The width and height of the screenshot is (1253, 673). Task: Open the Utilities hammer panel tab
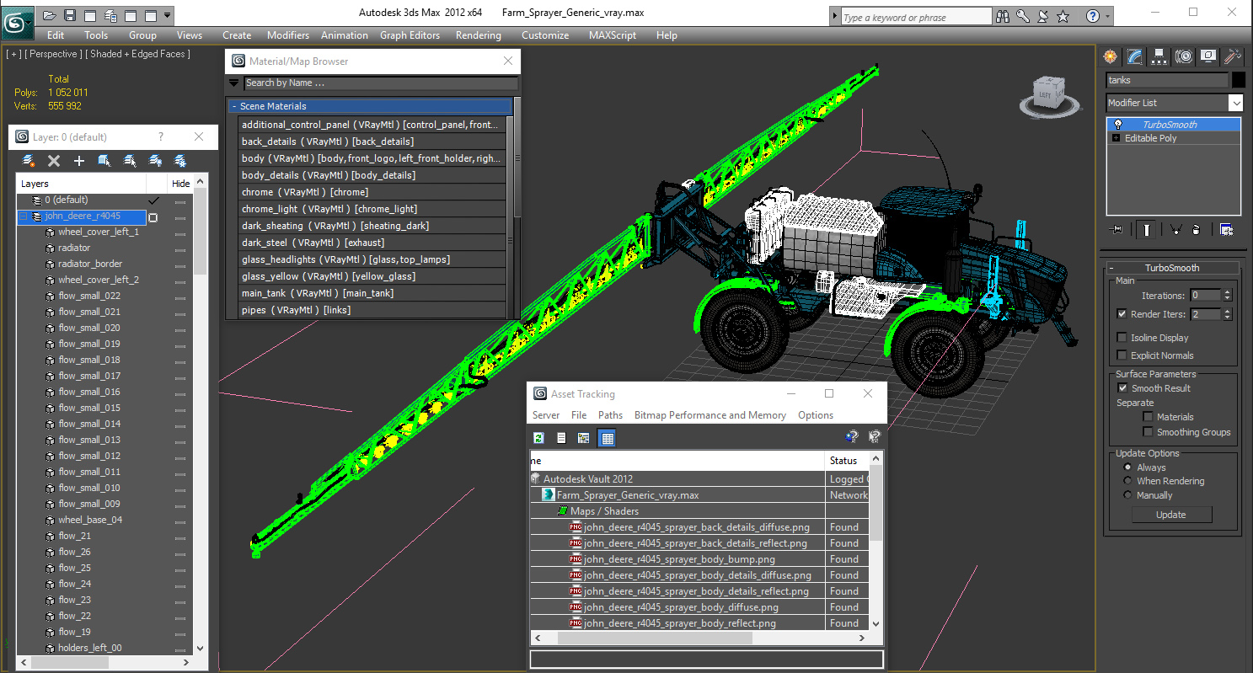1233,56
